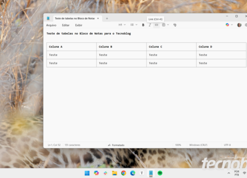This screenshot has height=178, width=247.
Task: Open the user account avatar
Action: point(239,25)
